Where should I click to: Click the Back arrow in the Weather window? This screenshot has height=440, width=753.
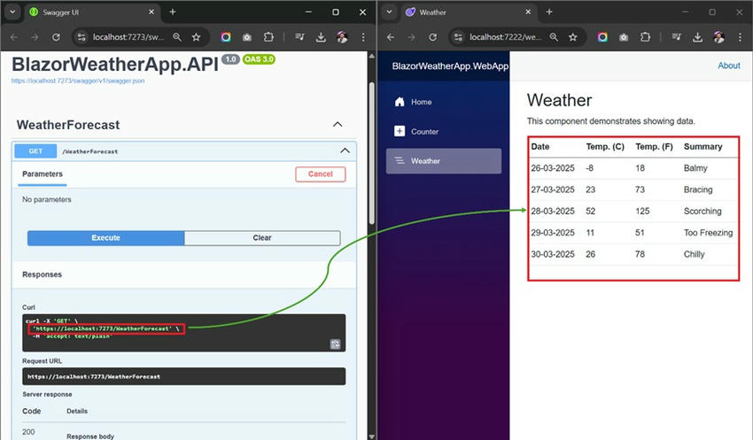[391, 37]
